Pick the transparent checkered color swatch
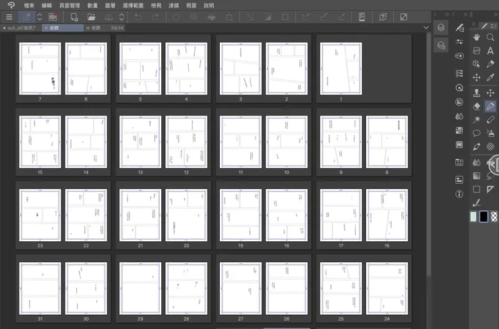Screen dimensions: 499x329 494,216
